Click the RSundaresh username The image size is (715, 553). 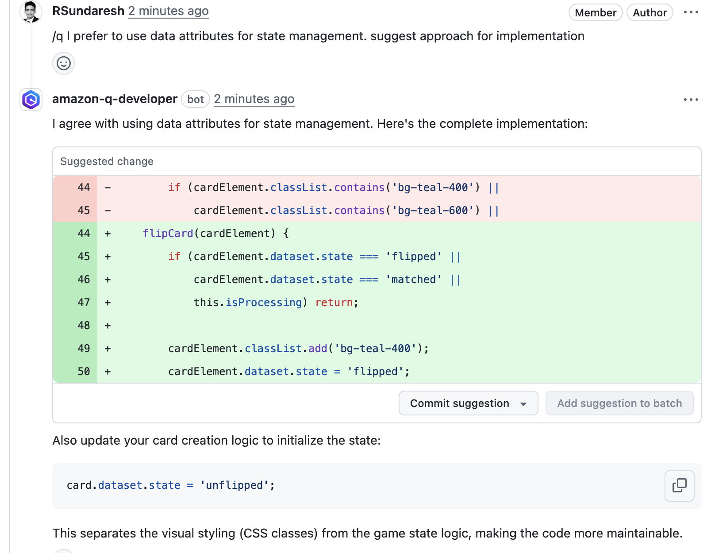pyautogui.click(x=88, y=11)
